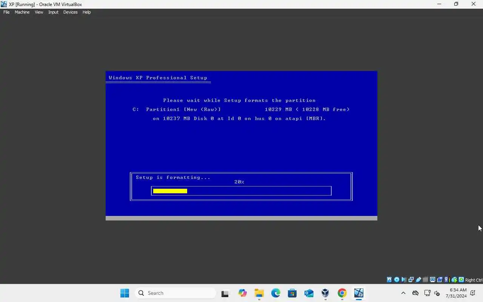Click the hard disk activity status icon
This screenshot has width=483, height=302.
389,280
